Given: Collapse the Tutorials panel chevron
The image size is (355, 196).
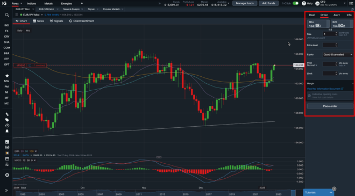Looking at the screenshot, I should (x=331, y=193).
